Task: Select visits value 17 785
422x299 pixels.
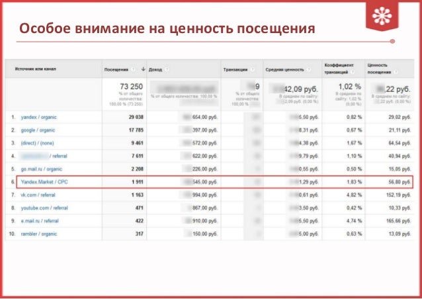Action: click(136, 130)
